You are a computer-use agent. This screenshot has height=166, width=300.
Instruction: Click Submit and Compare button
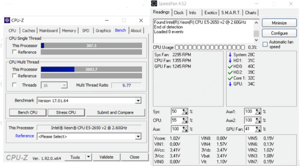[x=115, y=112]
